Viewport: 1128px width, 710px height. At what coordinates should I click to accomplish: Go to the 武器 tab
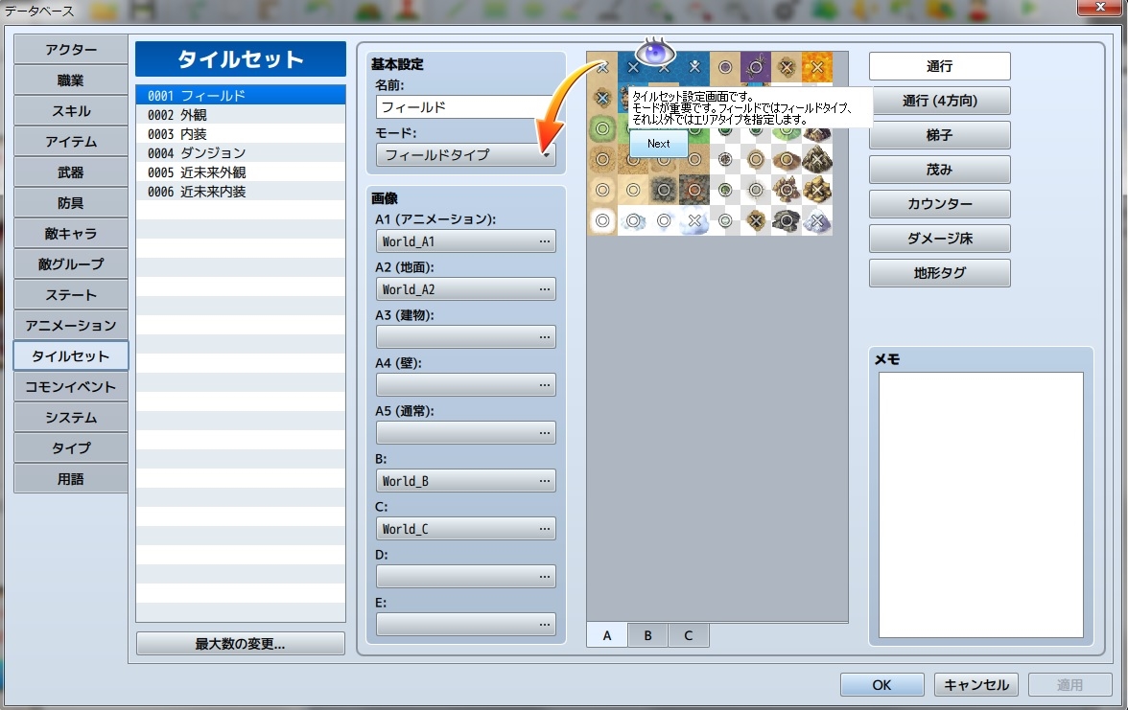click(x=71, y=172)
